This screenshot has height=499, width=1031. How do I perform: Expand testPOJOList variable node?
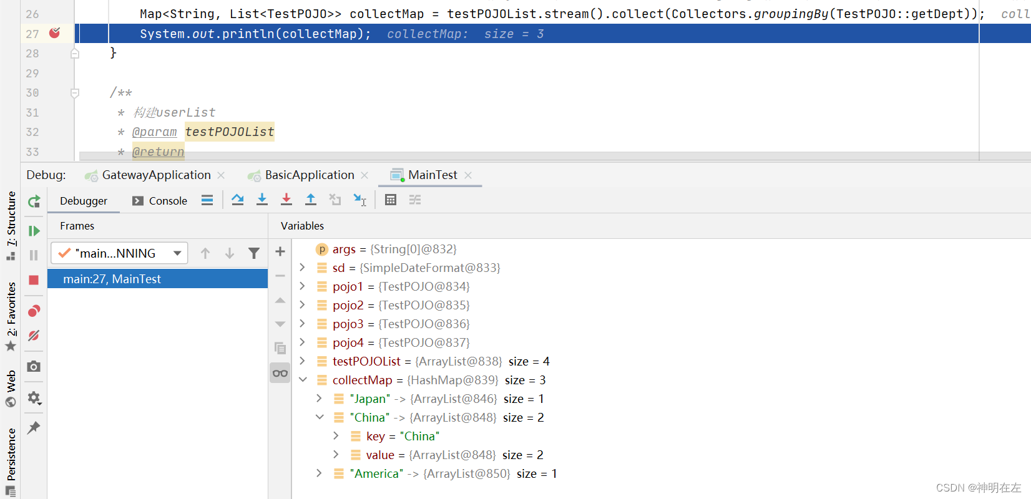pos(302,361)
